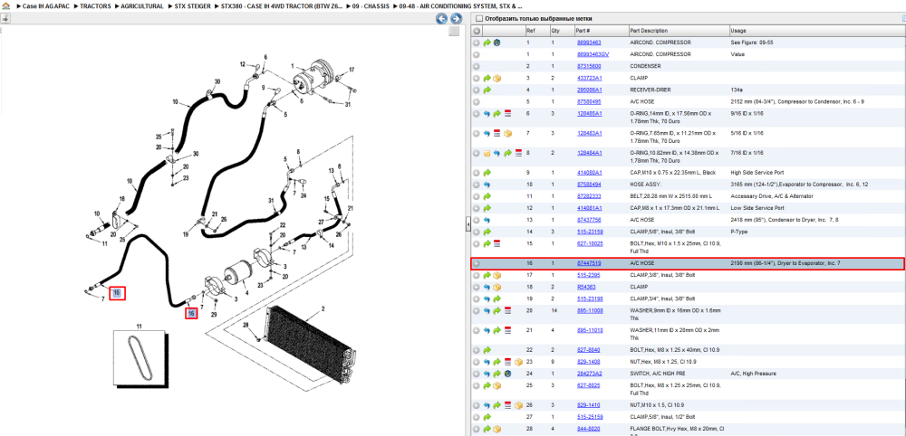Open part number link 87315600
This screenshot has height=436, width=906.
(x=589, y=66)
